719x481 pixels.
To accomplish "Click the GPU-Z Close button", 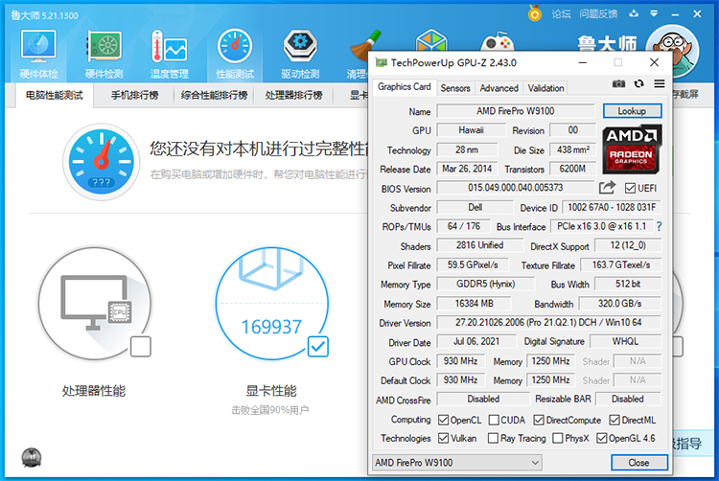I will click(x=638, y=463).
